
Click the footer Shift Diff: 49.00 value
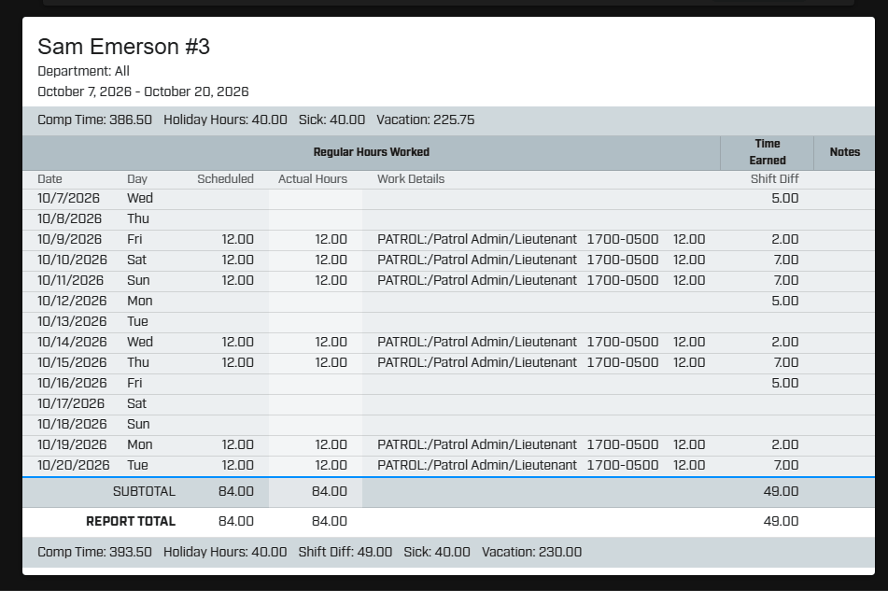click(x=345, y=552)
